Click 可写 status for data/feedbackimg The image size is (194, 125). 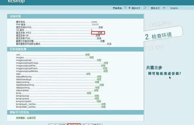(102, 85)
